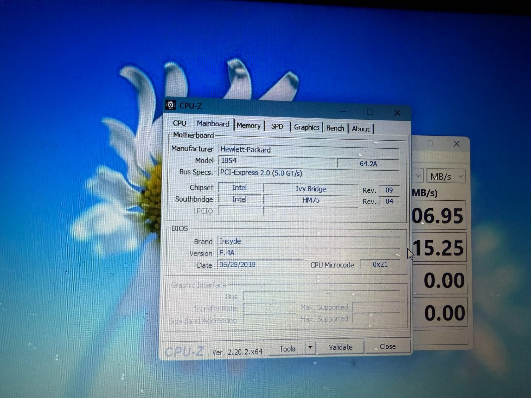Open the Bench tab
The width and height of the screenshot is (531, 398).
335,128
